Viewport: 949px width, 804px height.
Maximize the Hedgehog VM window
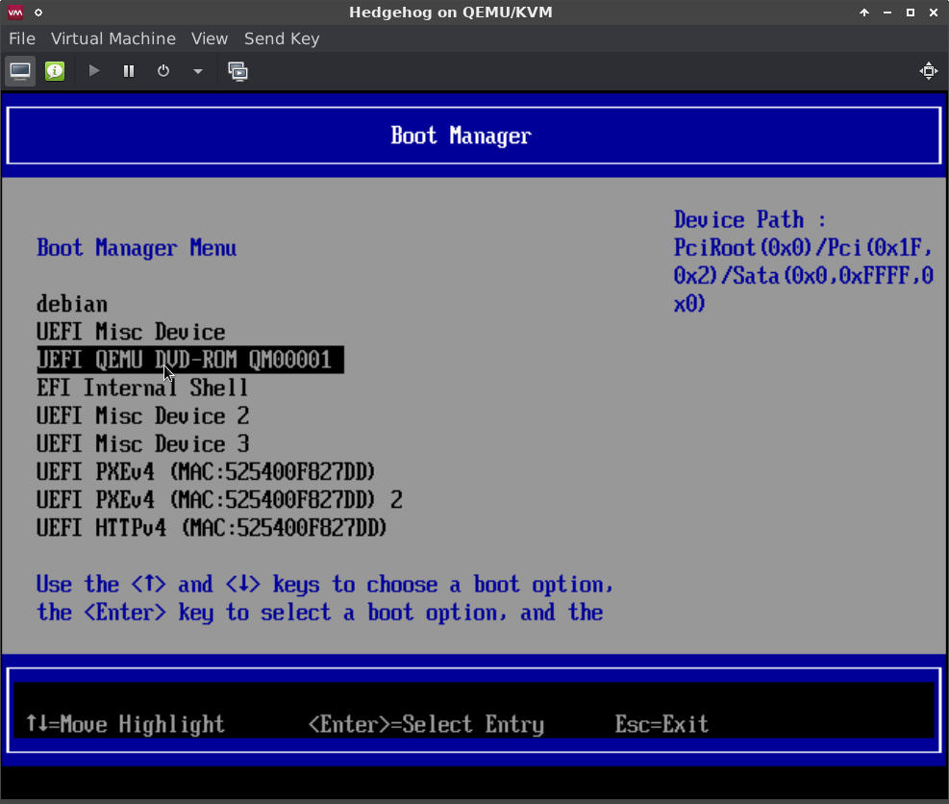pyautogui.click(x=911, y=13)
